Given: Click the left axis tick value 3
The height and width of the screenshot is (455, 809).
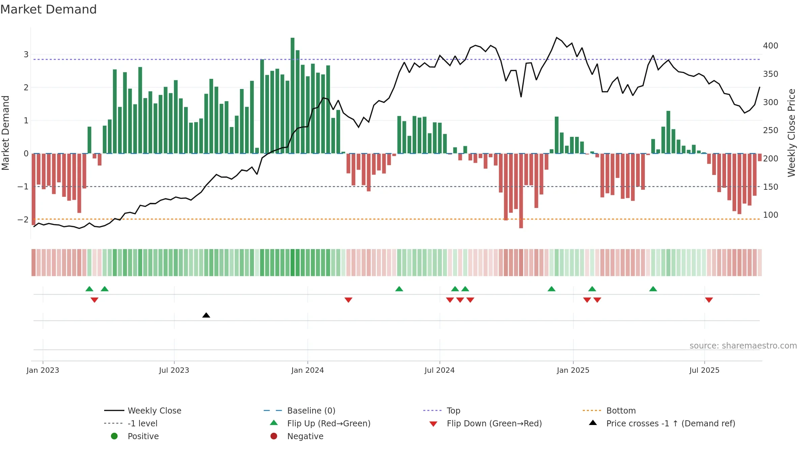Looking at the screenshot, I should (26, 55).
